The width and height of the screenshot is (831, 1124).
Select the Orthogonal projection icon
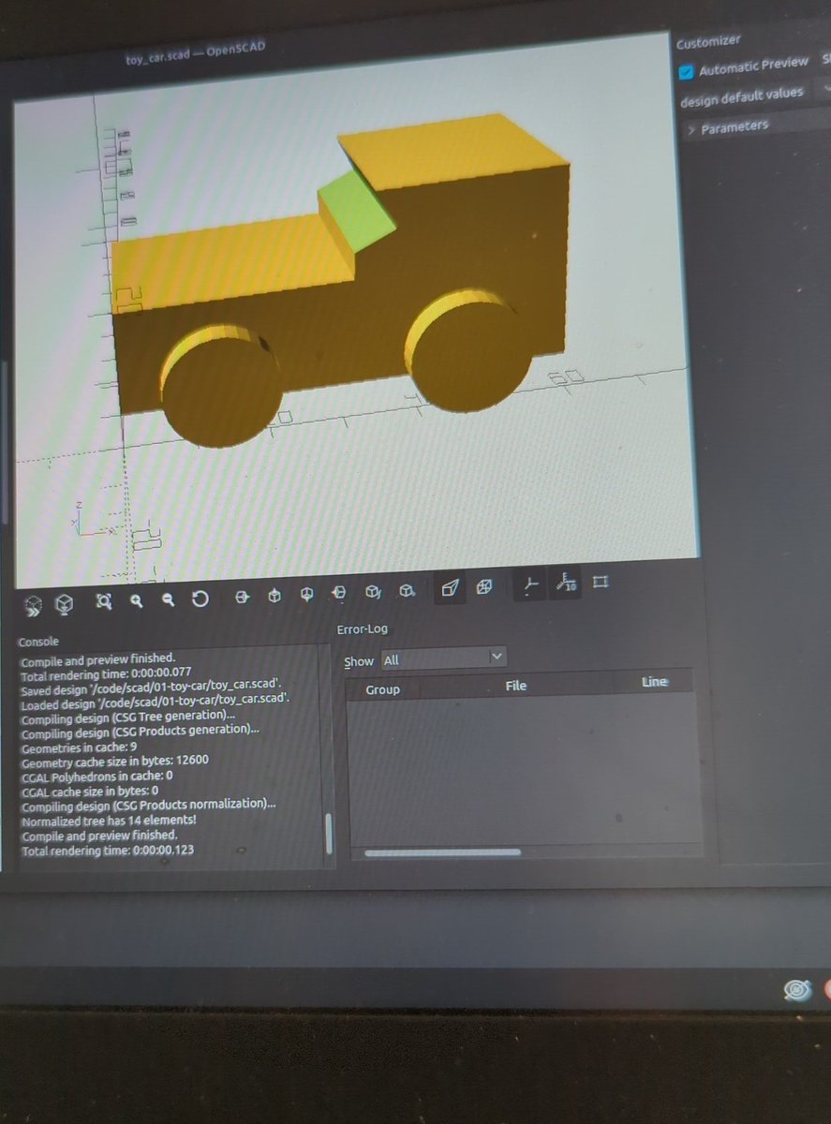pyautogui.click(x=483, y=586)
